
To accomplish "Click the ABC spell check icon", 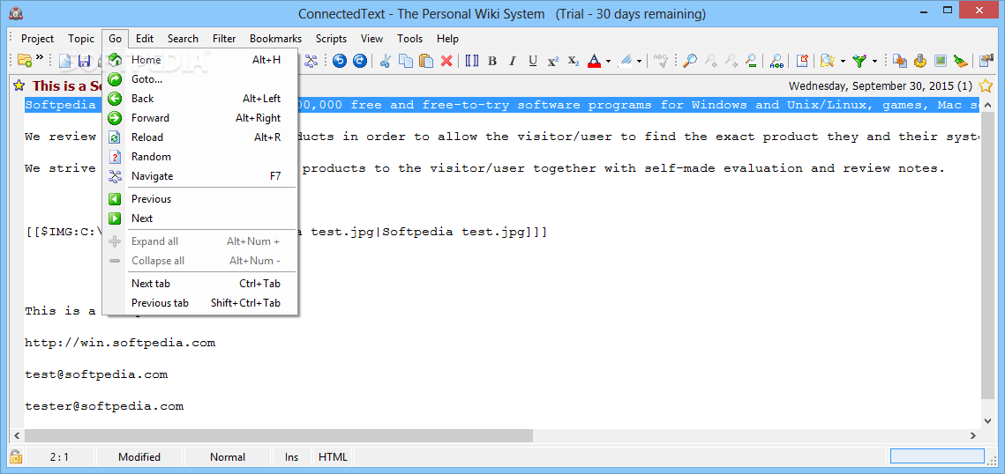I will click(x=661, y=61).
